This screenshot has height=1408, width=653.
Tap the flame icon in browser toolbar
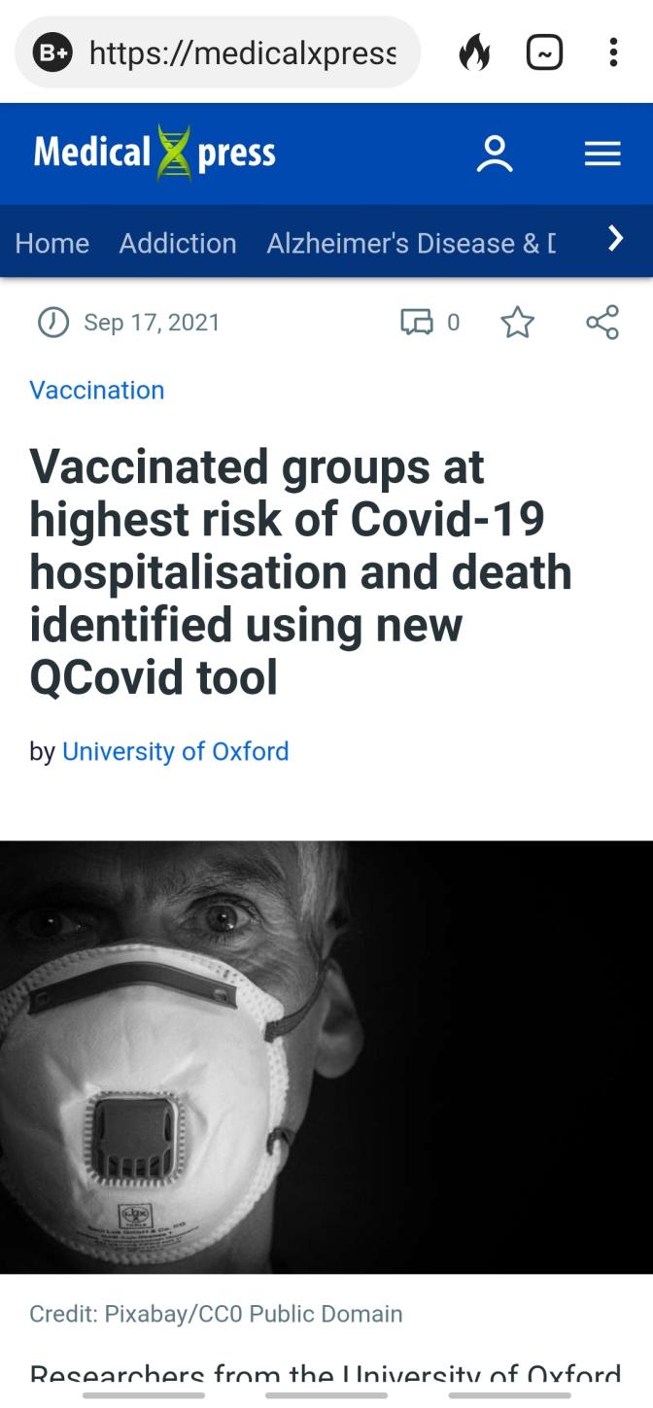coord(474,52)
